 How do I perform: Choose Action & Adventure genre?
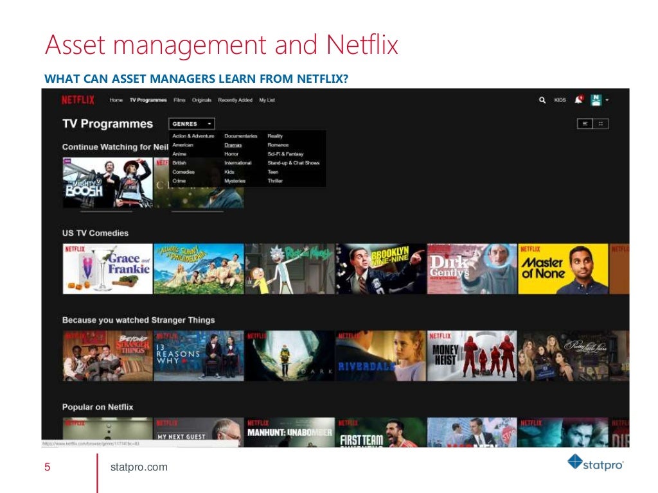point(193,136)
